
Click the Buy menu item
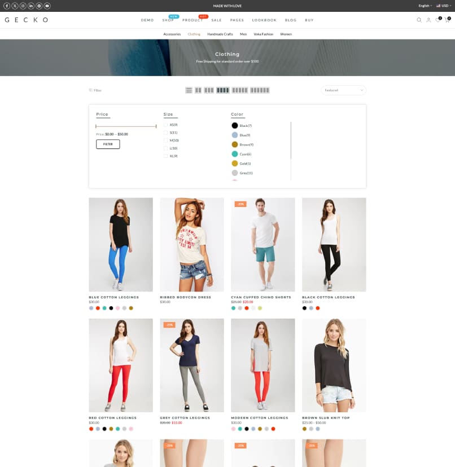point(309,20)
